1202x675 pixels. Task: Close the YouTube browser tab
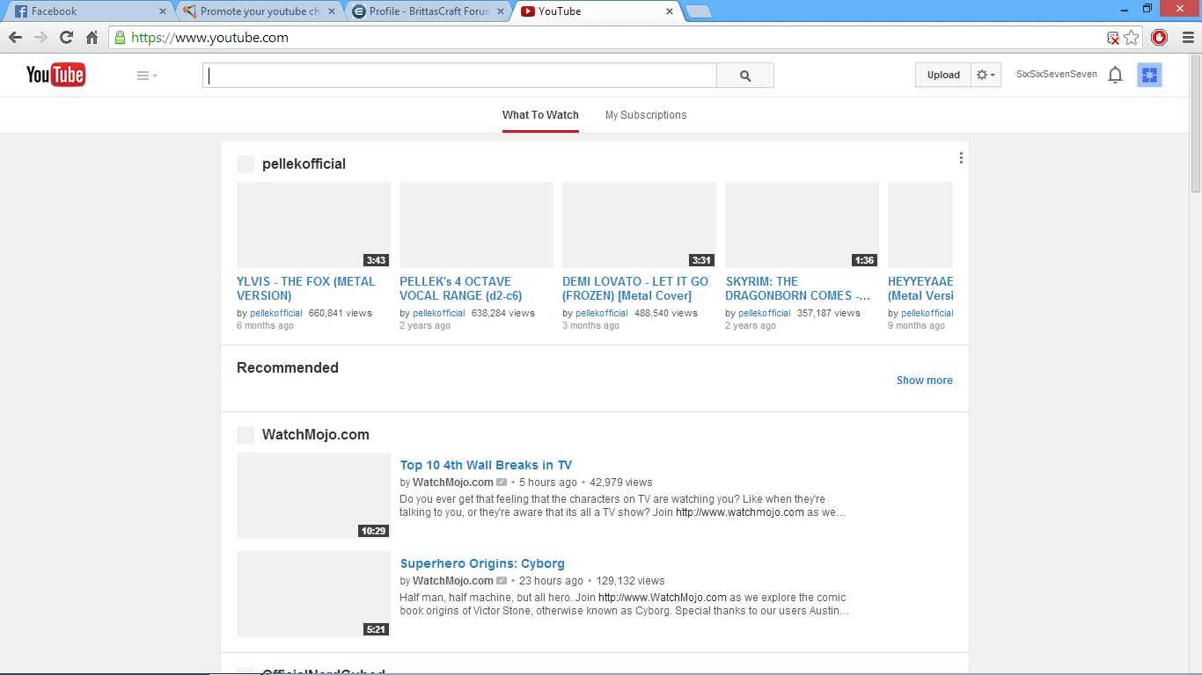(x=670, y=12)
